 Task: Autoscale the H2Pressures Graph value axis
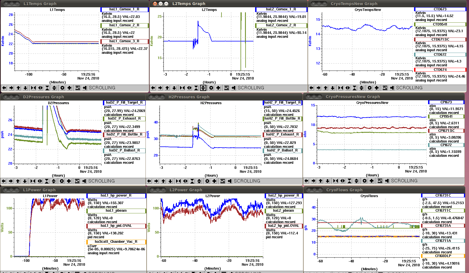(223, 181)
